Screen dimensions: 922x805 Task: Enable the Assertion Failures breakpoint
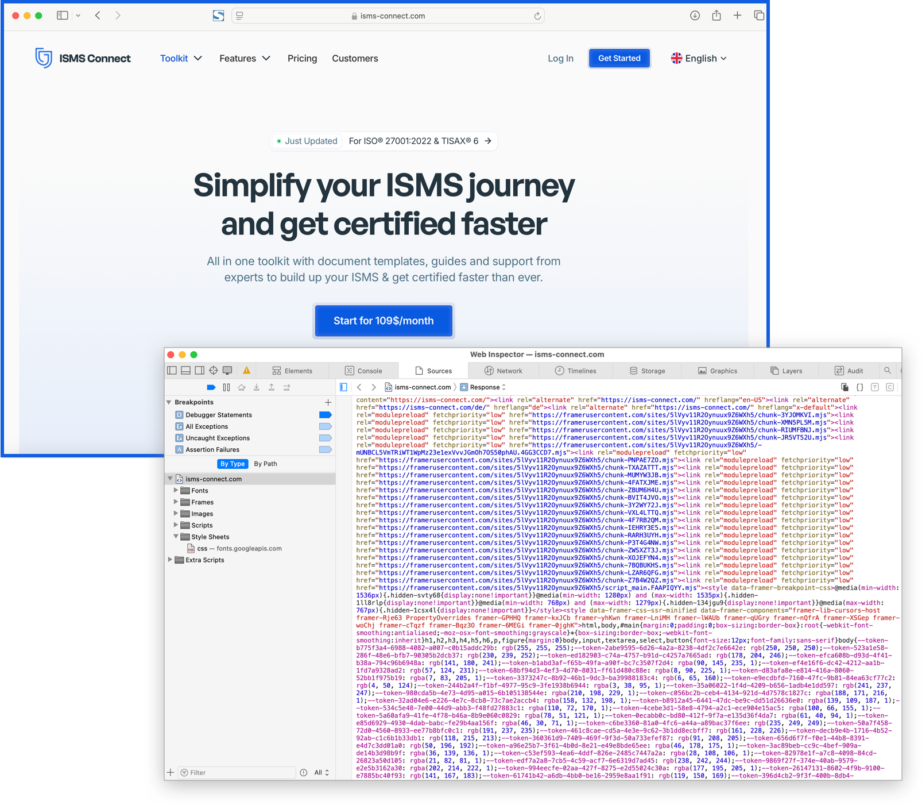coord(325,449)
